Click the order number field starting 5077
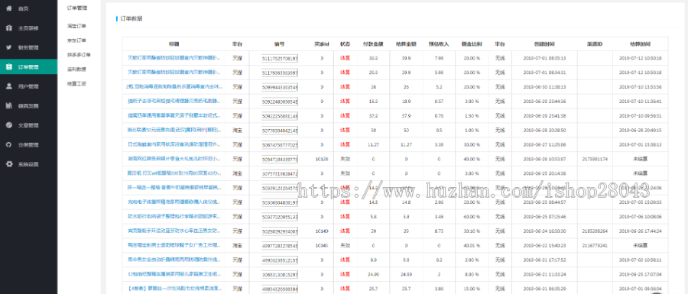The width and height of the screenshot is (688, 294). click(280, 130)
